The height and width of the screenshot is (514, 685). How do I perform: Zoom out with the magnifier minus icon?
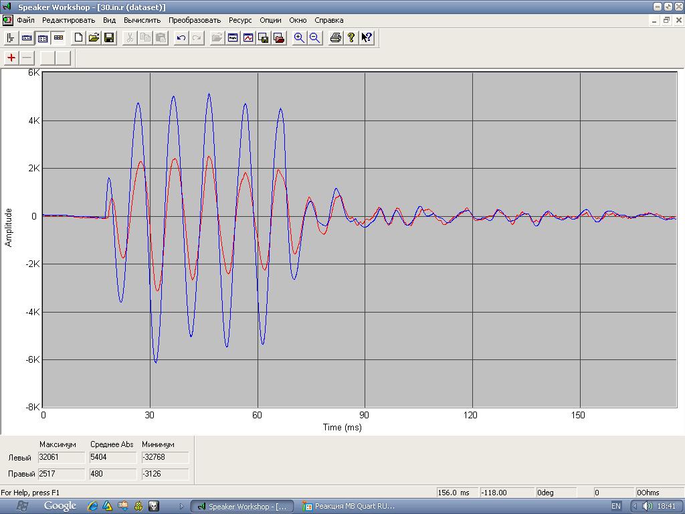[x=314, y=38]
